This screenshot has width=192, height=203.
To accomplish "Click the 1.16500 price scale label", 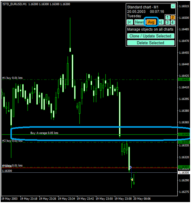I will pyautogui.click(x=184, y=18).
